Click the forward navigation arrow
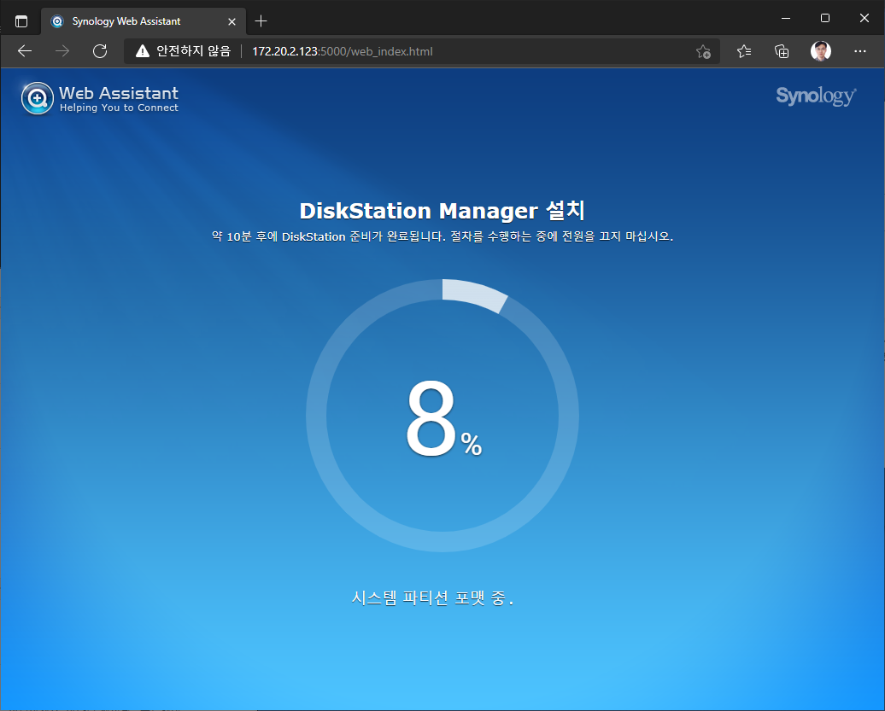The width and height of the screenshot is (885, 711). tap(62, 51)
